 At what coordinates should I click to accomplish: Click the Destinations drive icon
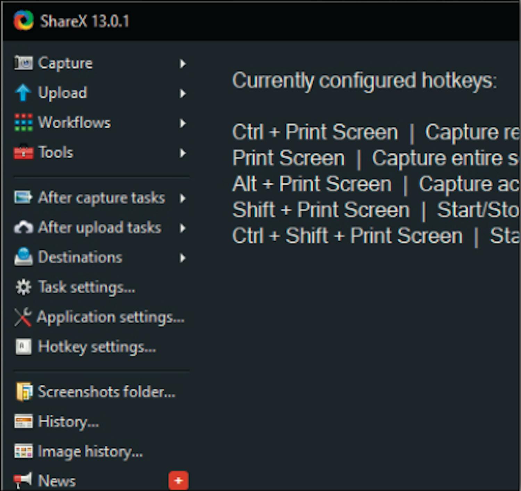pos(23,257)
